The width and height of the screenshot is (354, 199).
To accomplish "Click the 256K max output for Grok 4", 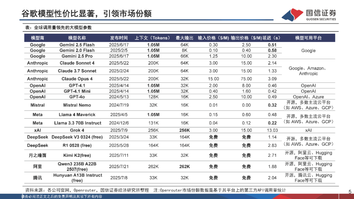I will (185, 130).
